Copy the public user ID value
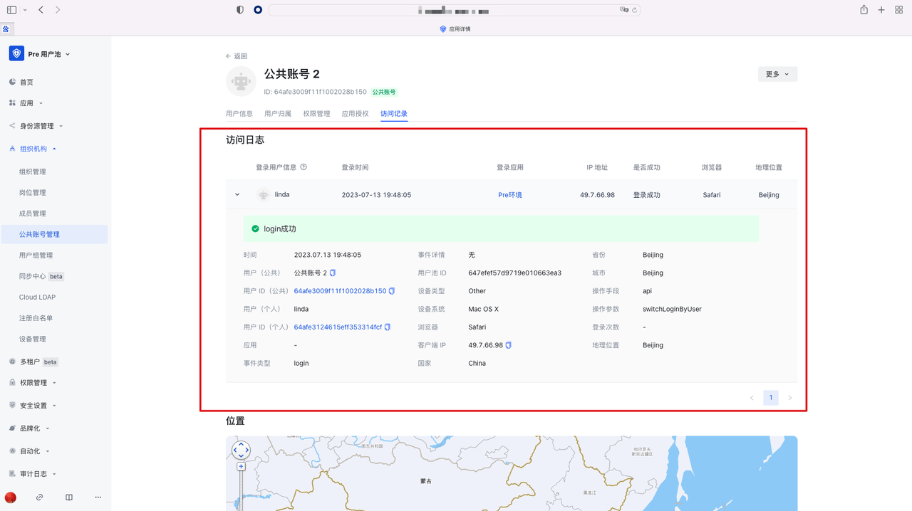The image size is (912, 511). [392, 291]
